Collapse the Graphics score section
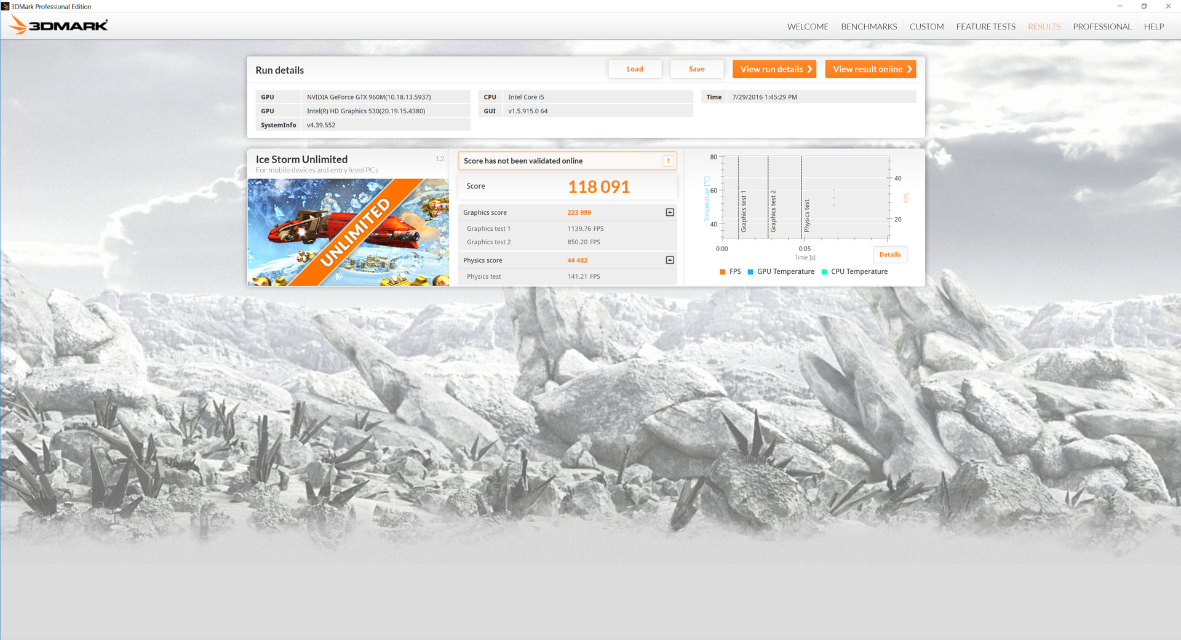1181x640 pixels. pyautogui.click(x=670, y=212)
